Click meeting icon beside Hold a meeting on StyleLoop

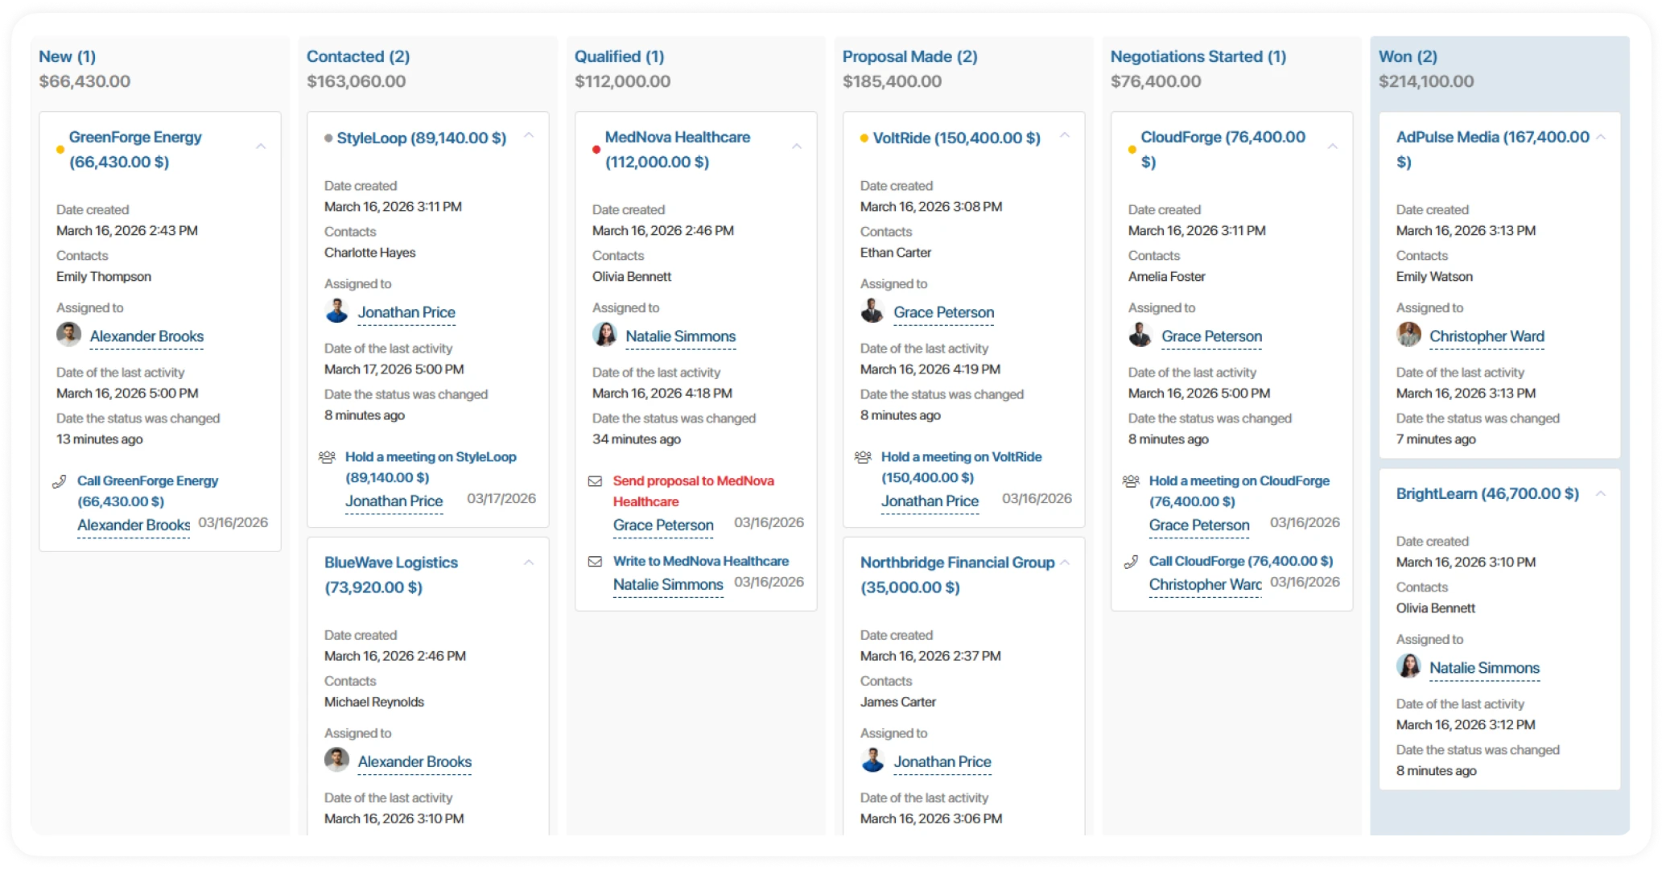tap(327, 457)
